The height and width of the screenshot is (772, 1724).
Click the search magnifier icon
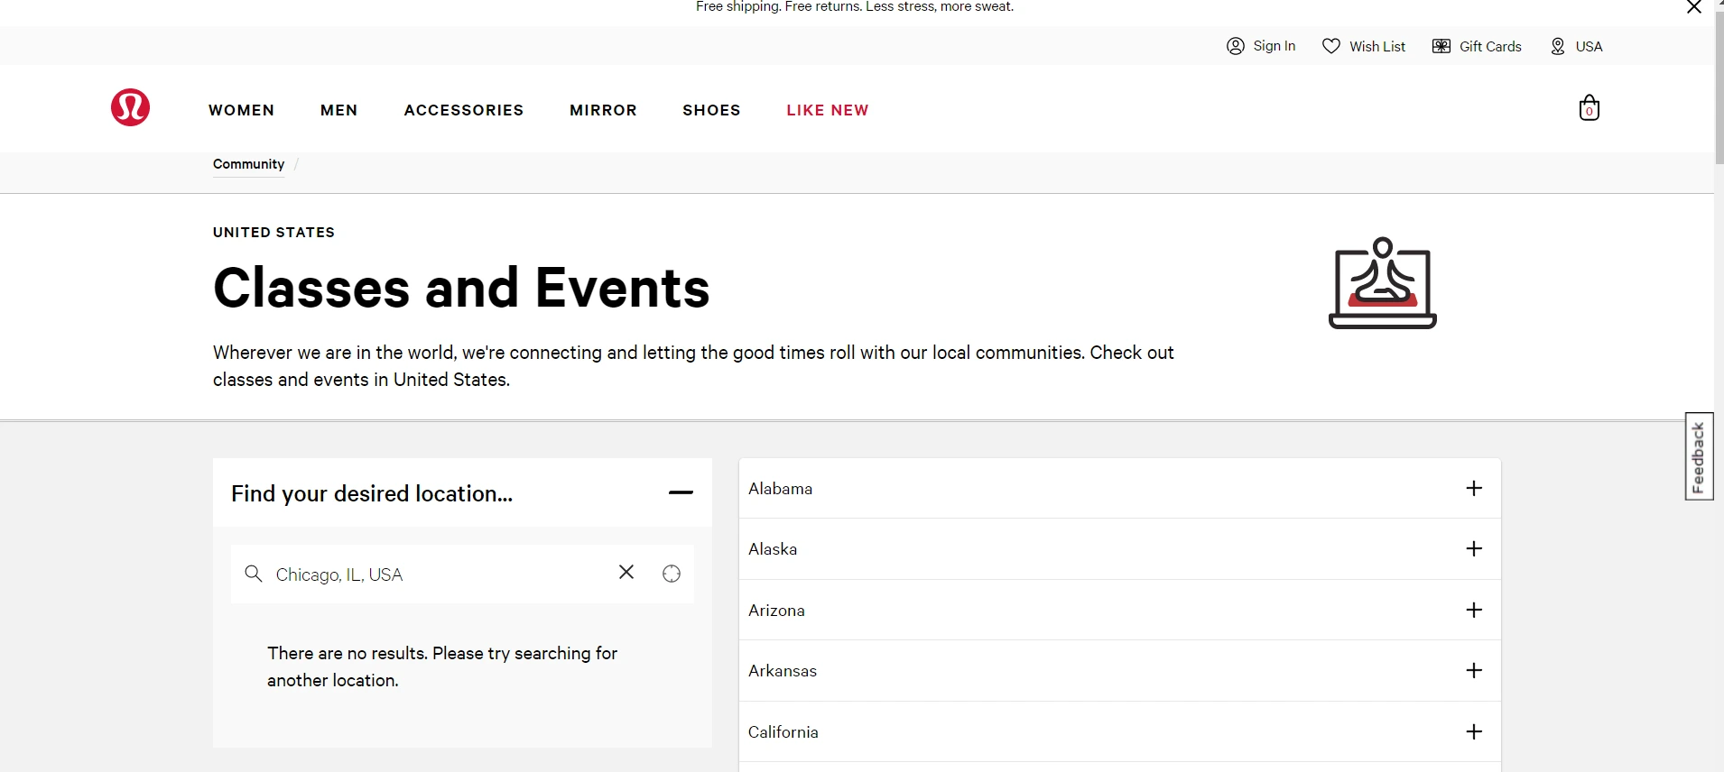254,574
